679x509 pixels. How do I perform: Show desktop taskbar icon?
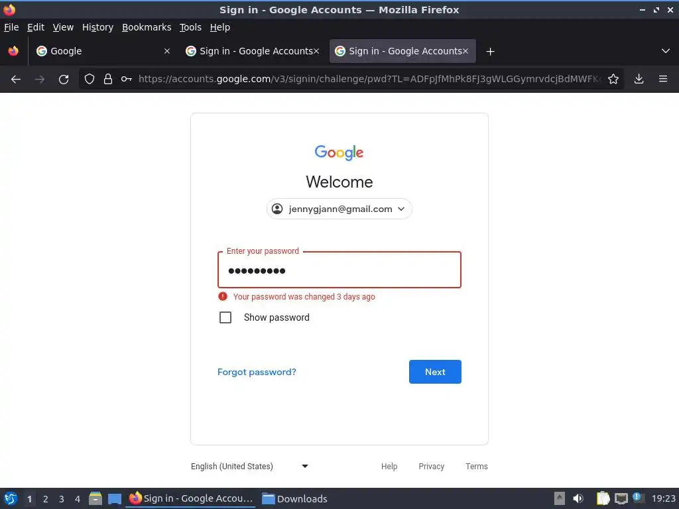click(115, 498)
